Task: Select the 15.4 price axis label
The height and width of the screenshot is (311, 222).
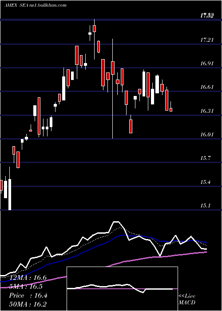Action: tap(205, 182)
